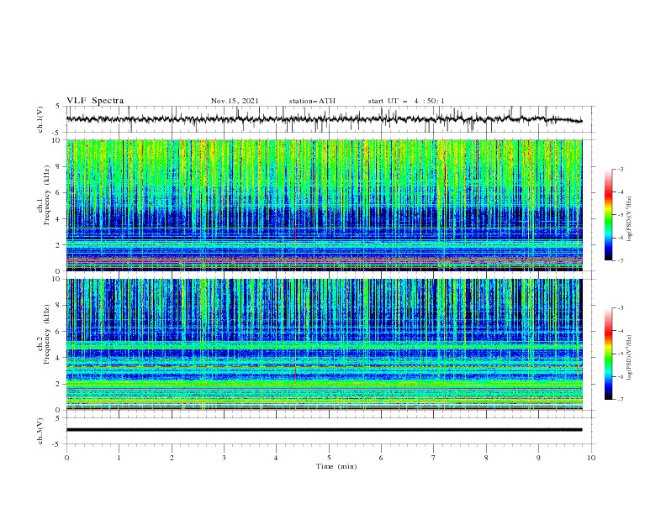This screenshot has width=666, height=514.
Task: Click the 10 kHz tick of ch.1 frequency axis
Action: point(56,140)
